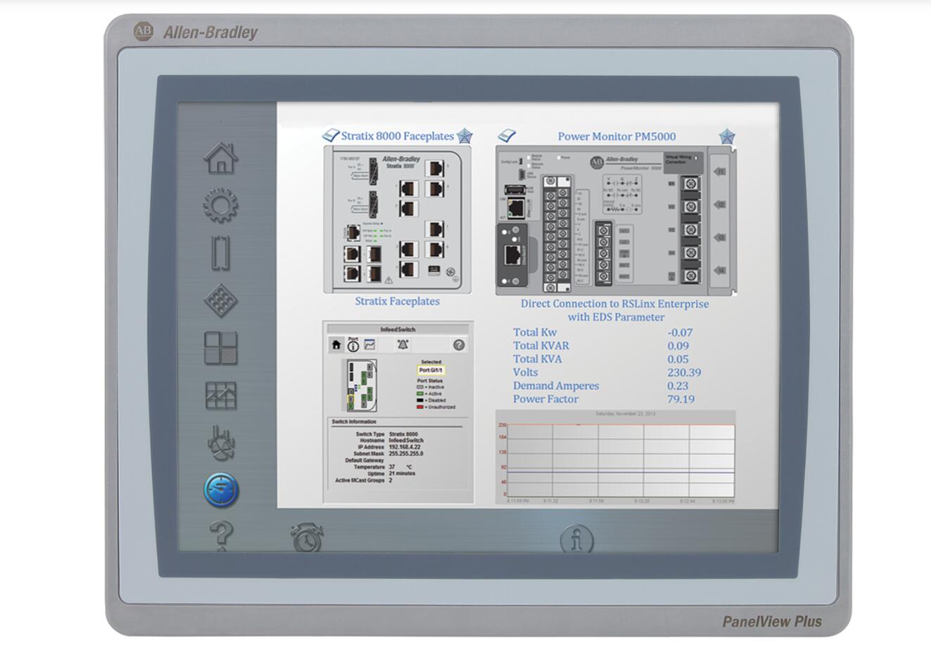Image resolution: width=931 pixels, height=648 pixels.
Task: Click the alarm bell icon in InfeedSwitch faceplate
Action: coord(403,344)
